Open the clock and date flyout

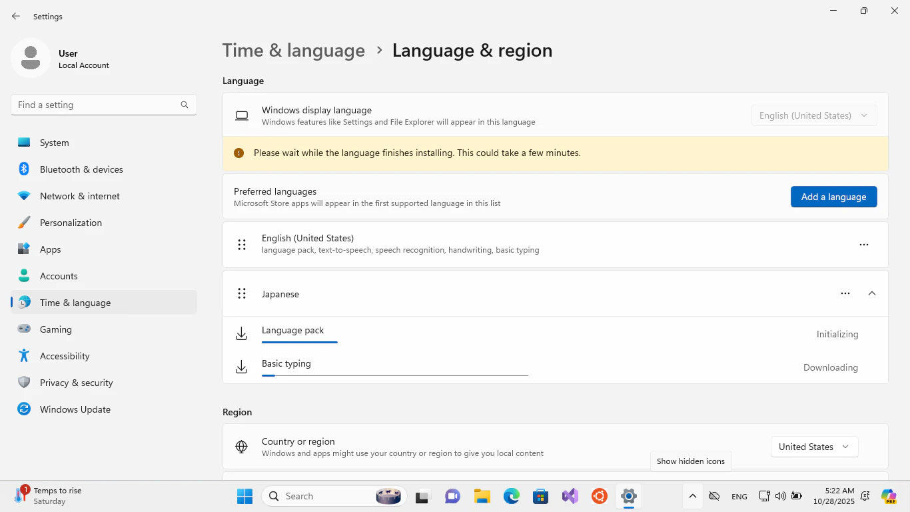833,496
